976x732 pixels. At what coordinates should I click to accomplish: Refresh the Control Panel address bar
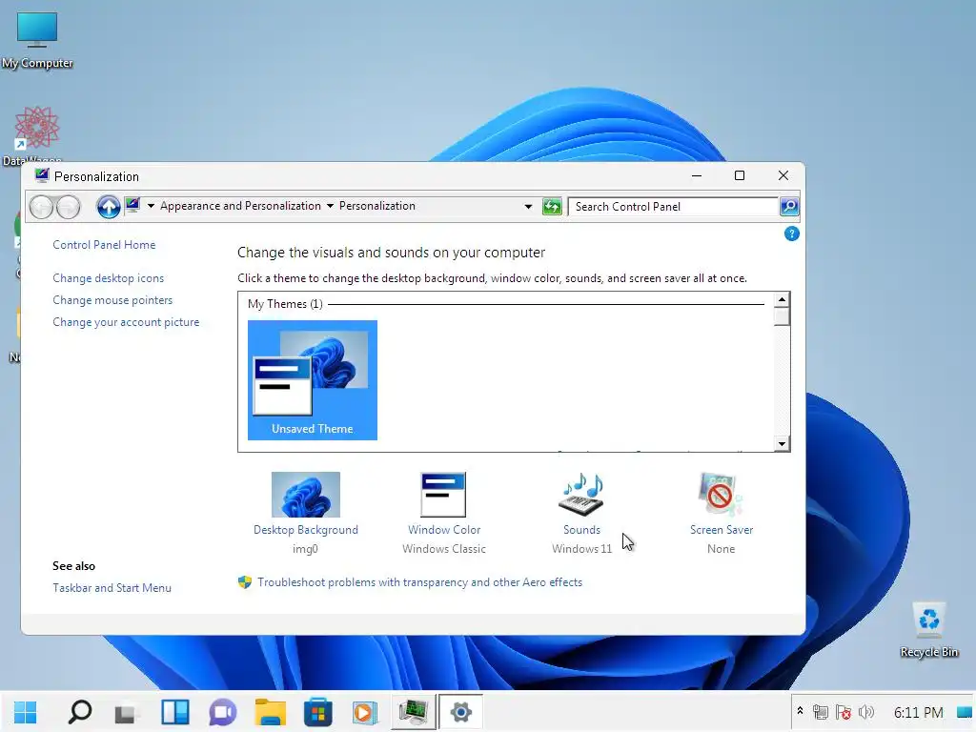tap(552, 207)
